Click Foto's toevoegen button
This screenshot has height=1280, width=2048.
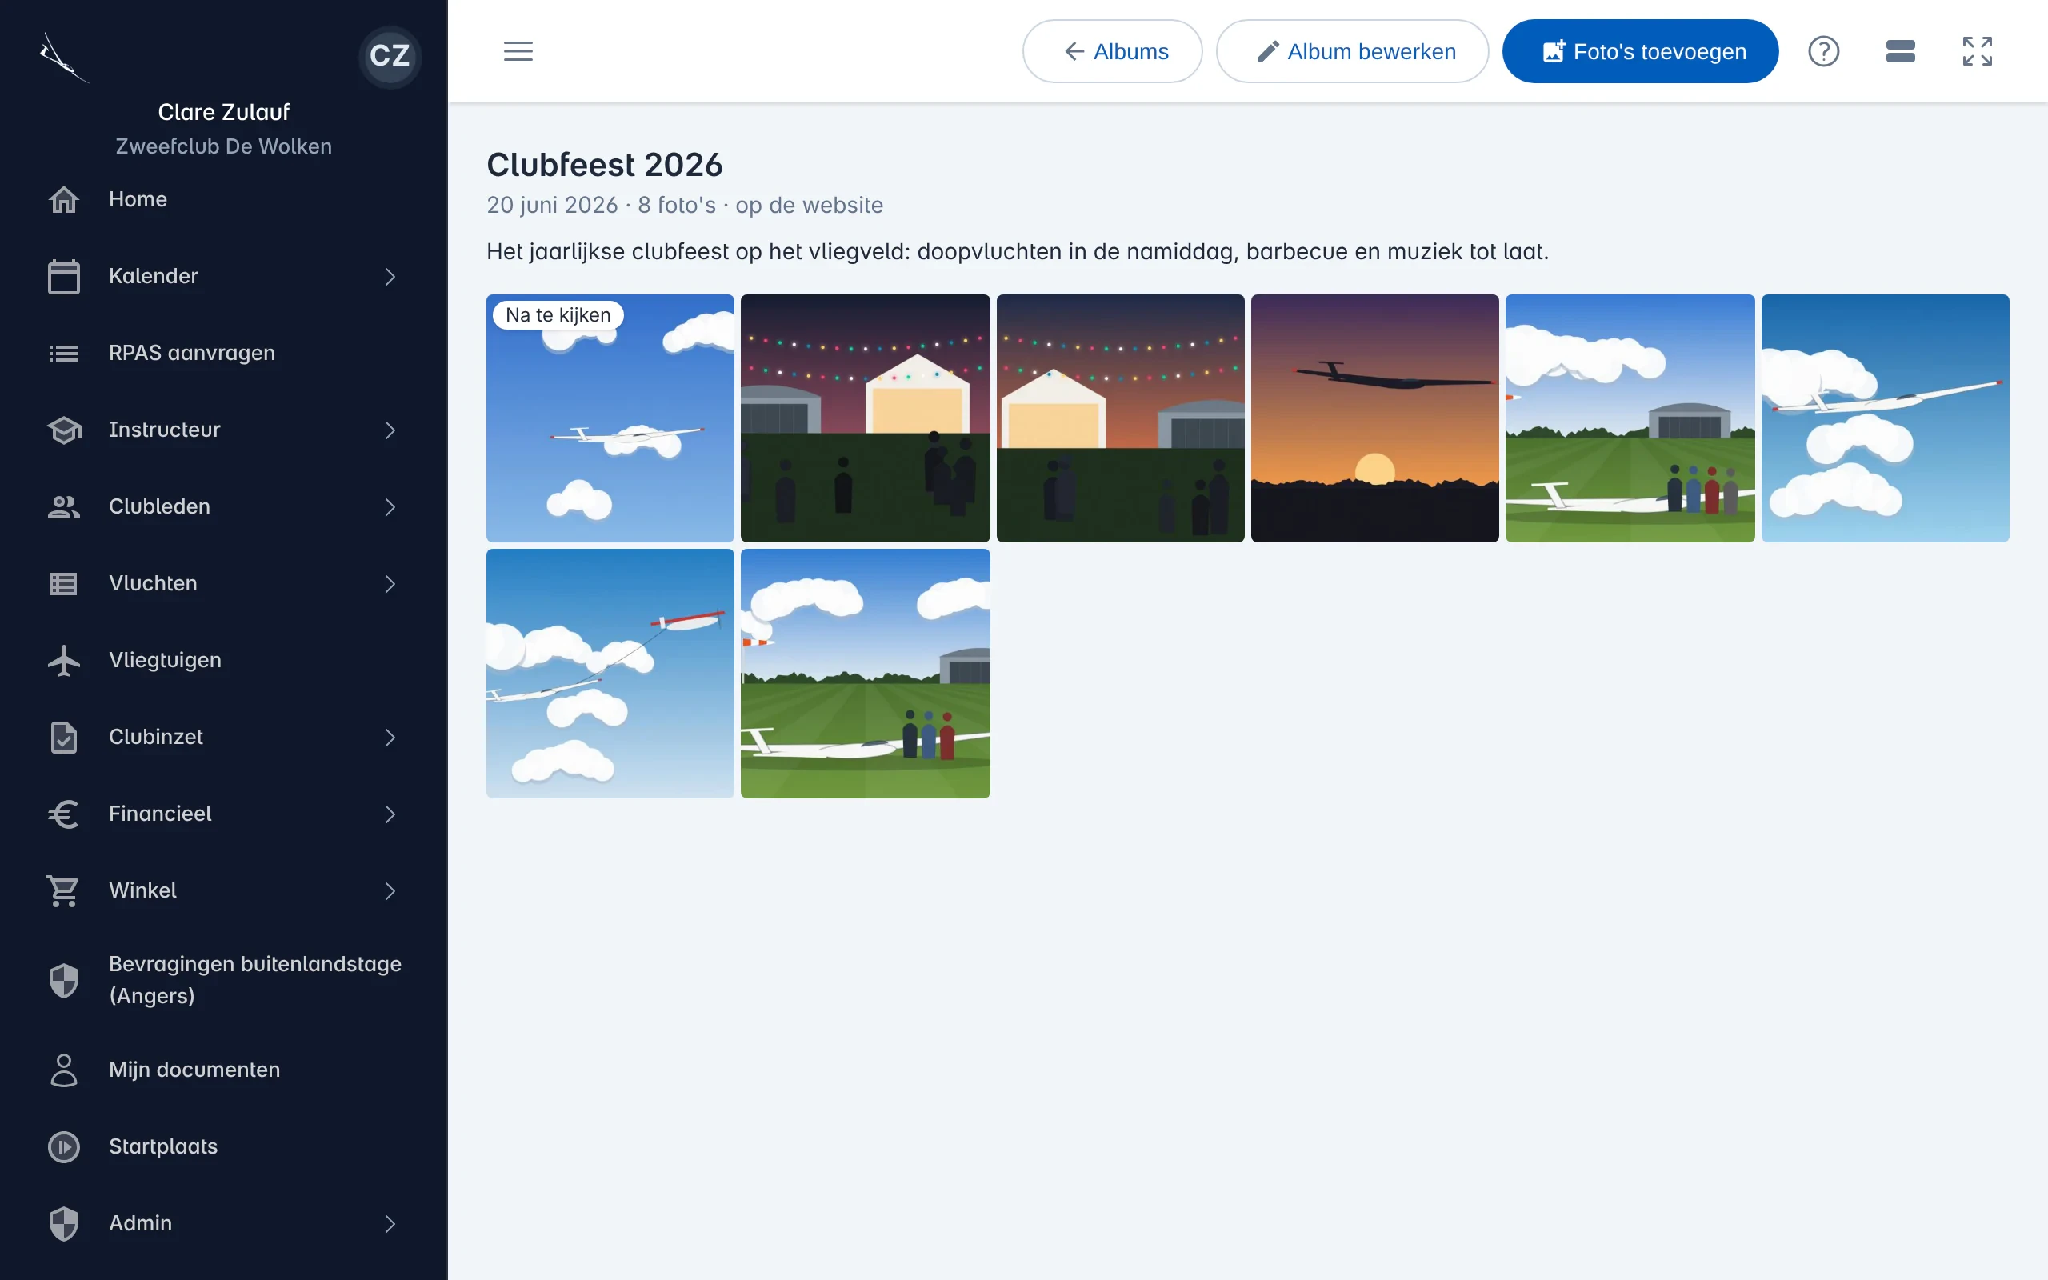(1640, 52)
